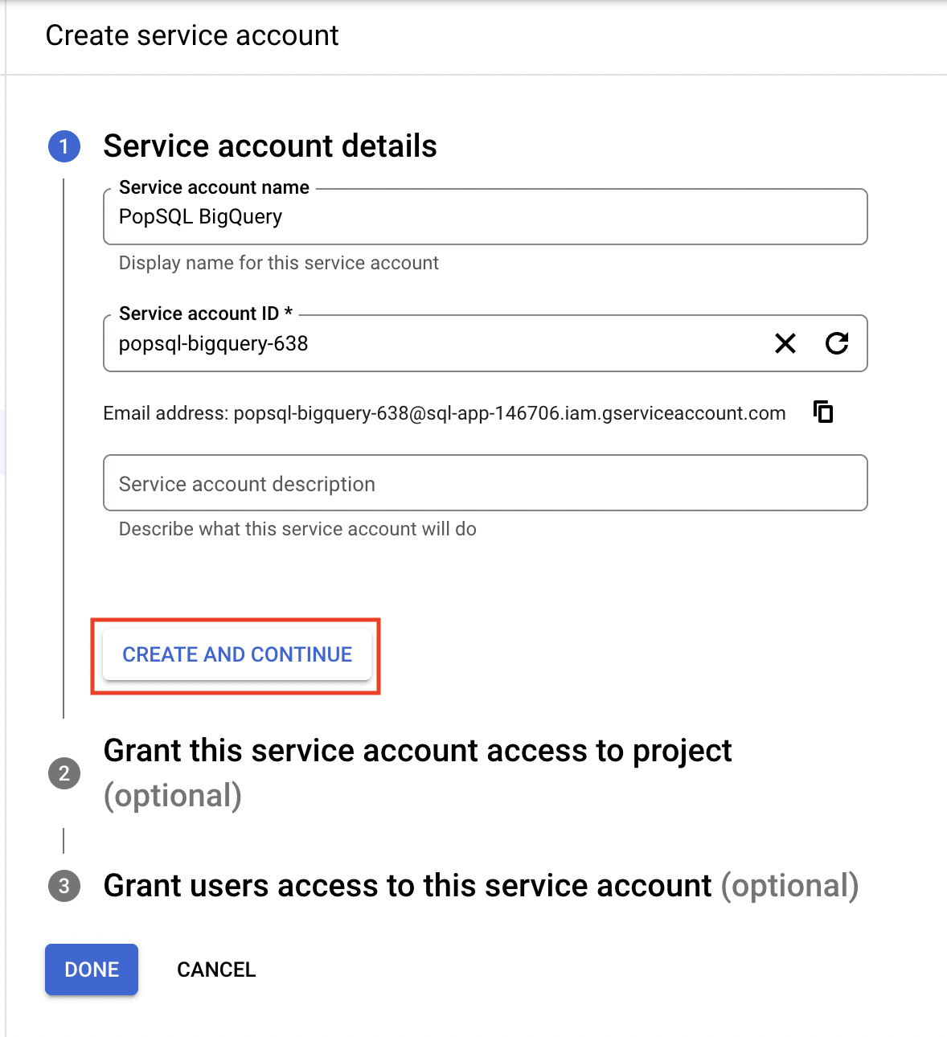Screen dimensions: 947x1037
Task: Expand step 3 Grant users access
Action: click(481, 885)
